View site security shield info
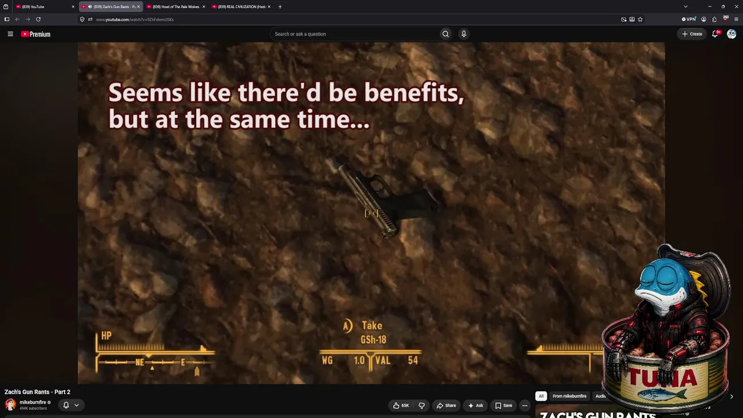Image resolution: width=743 pixels, height=418 pixels. coord(82,19)
